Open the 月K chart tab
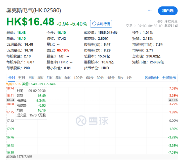This screenshot has width=183, height=160. point(49,78)
